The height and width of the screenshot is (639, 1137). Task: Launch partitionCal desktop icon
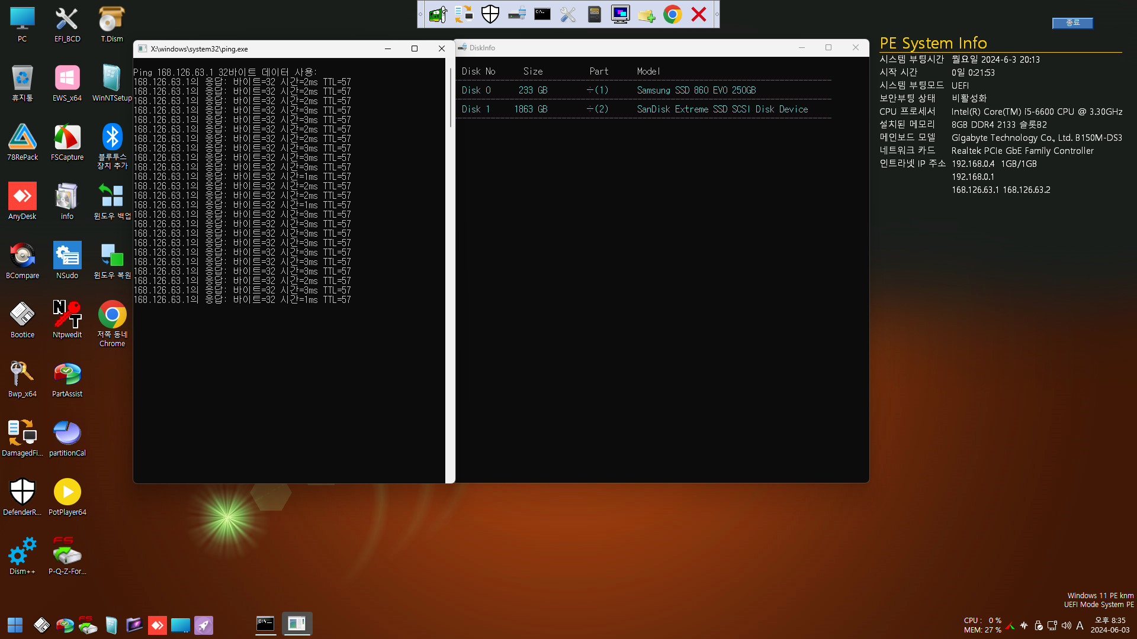pos(67,438)
